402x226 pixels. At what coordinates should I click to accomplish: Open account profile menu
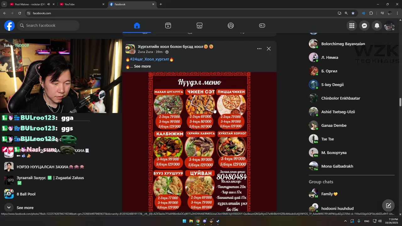pyautogui.click(x=389, y=26)
